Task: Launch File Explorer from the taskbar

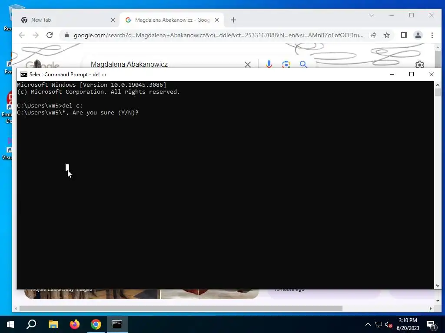Action: click(53, 324)
